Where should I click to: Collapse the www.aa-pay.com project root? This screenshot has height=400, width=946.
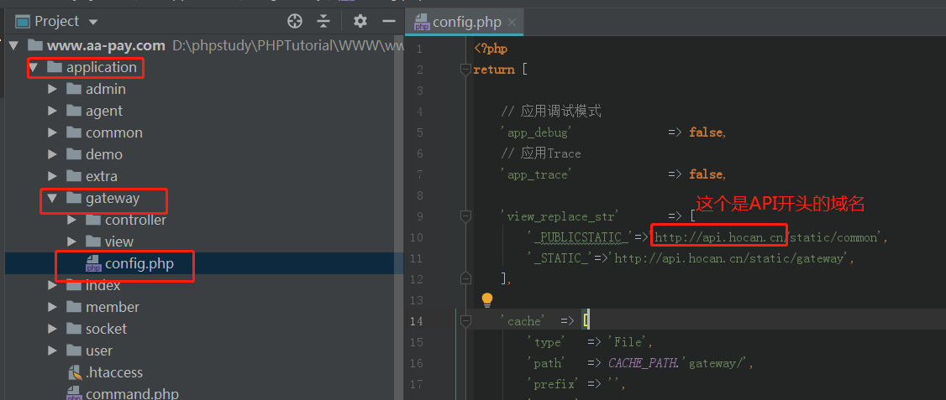[x=14, y=45]
